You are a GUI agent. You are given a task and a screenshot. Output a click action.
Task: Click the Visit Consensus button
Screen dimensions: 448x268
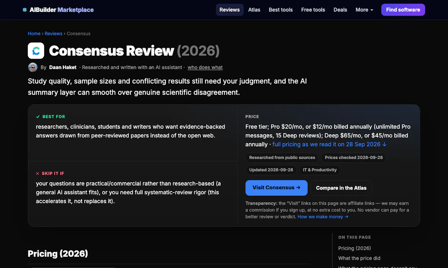pos(276,188)
